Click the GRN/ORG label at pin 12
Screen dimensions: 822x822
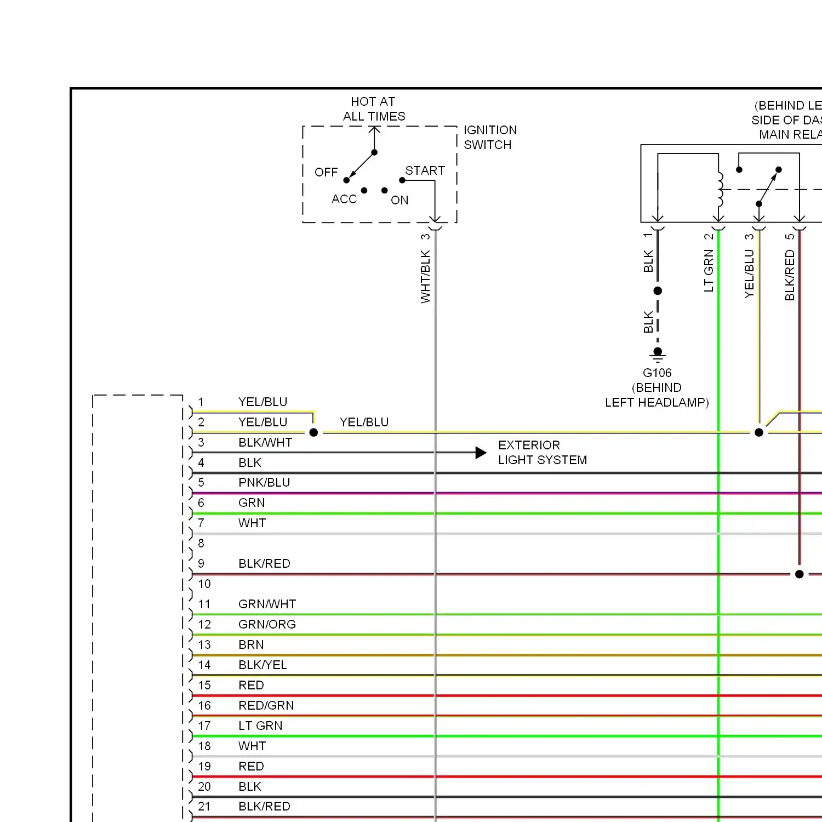(x=267, y=625)
